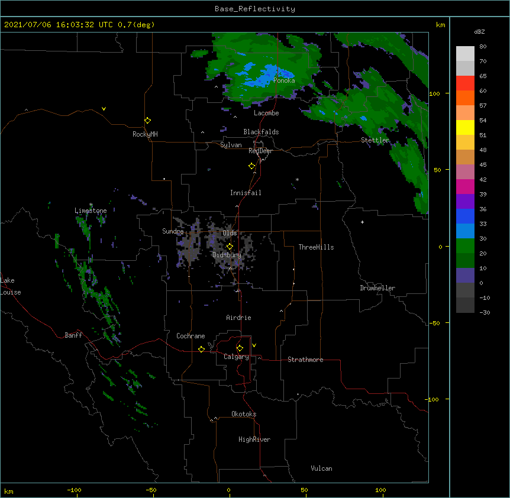Screen dimensions: 510x498
Task: Click the Strathmore label
Action: 305,360
